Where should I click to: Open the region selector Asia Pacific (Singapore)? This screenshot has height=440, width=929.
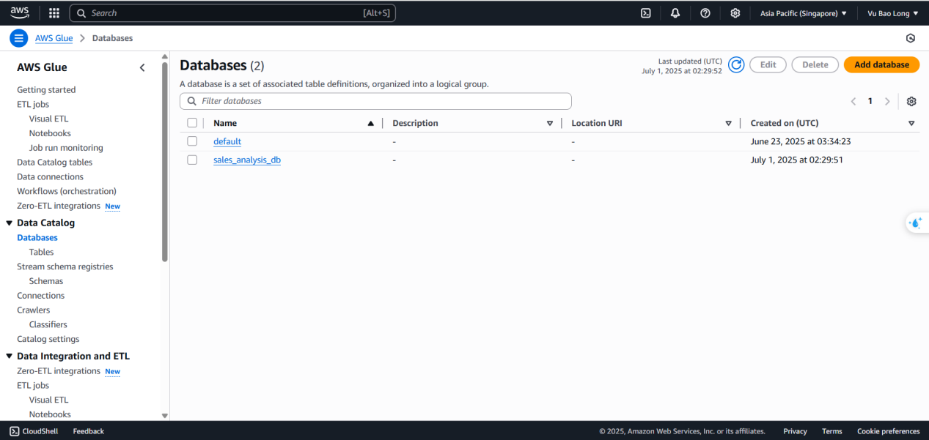click(804, 13)
